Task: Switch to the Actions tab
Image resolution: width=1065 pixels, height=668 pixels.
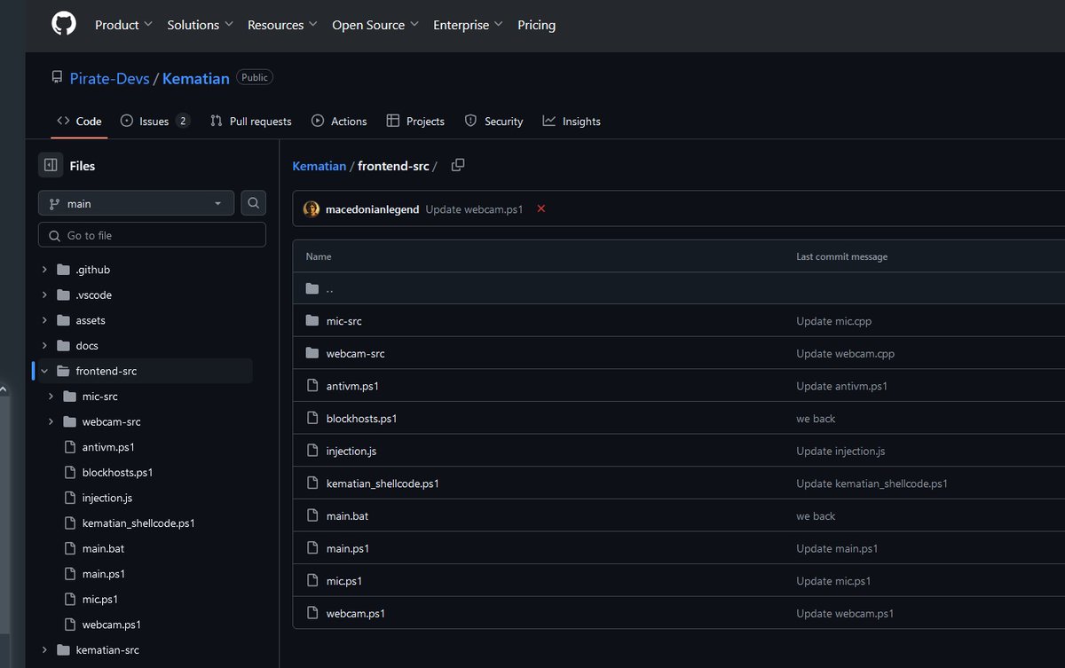Action: [339, 121]
